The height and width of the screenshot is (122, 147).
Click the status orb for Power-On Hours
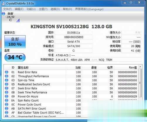click(x=6, y=96)
